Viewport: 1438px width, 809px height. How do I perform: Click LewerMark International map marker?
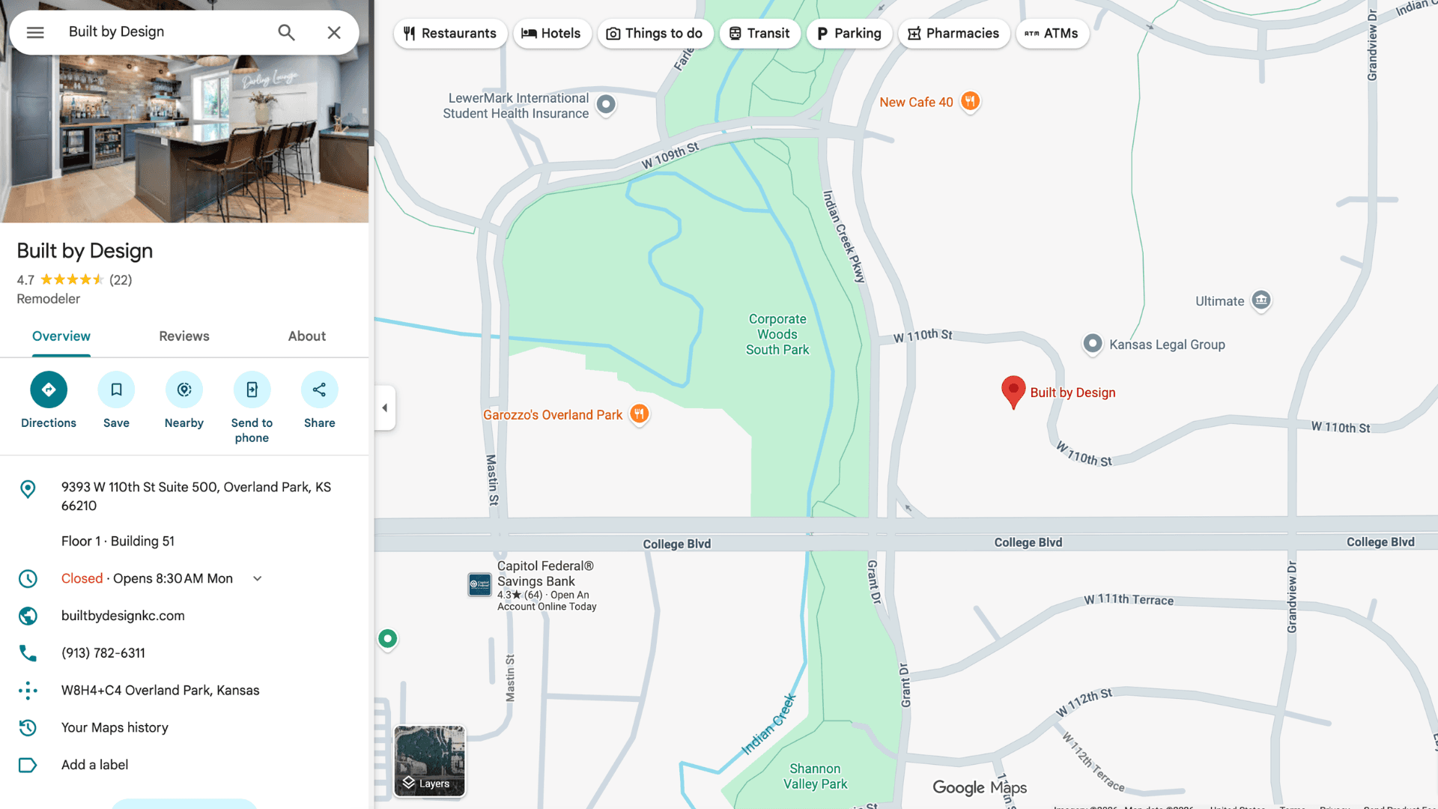pyautogui.click(x=606, y=104)
